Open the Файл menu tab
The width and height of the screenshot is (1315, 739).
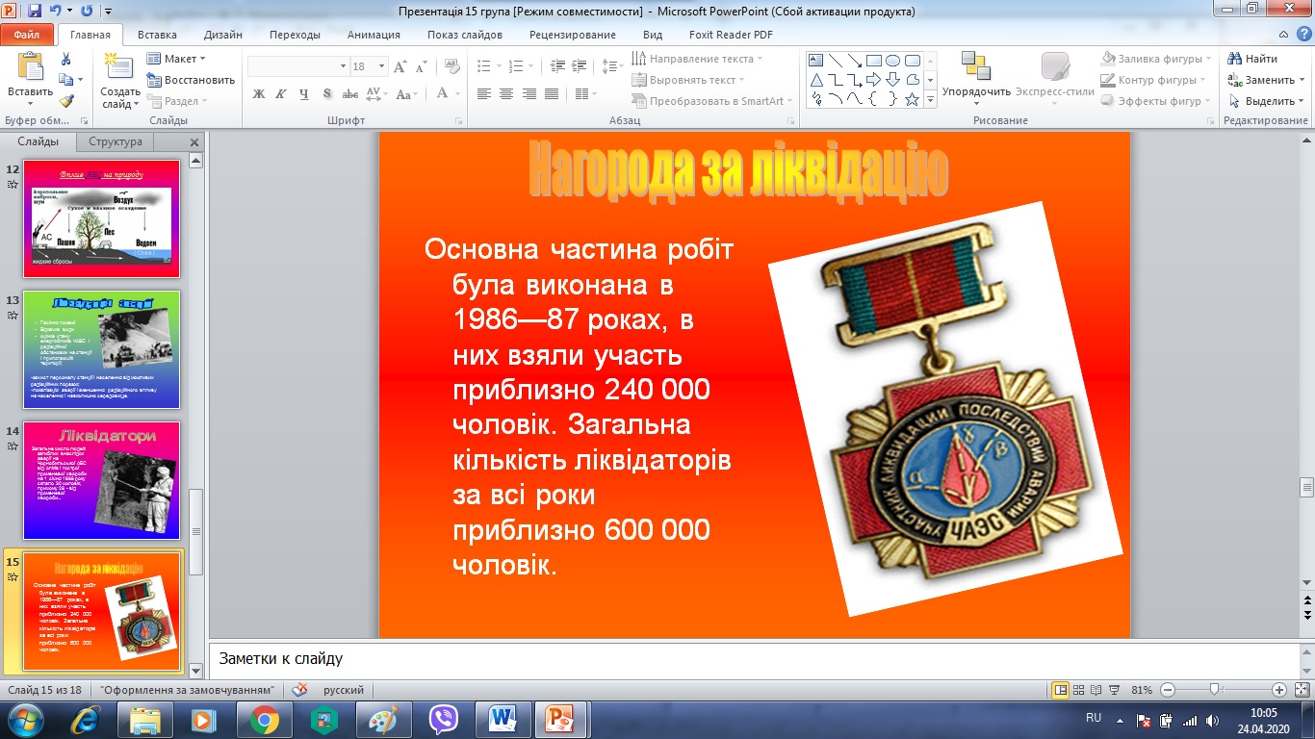27,35
